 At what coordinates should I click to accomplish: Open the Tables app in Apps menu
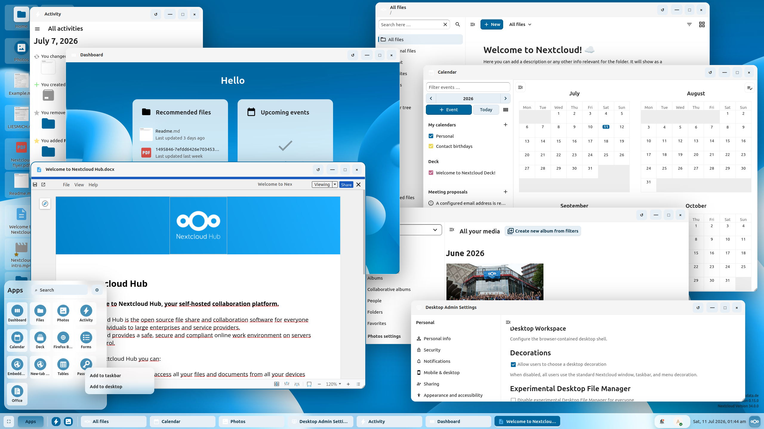click(x=63, y=367)
